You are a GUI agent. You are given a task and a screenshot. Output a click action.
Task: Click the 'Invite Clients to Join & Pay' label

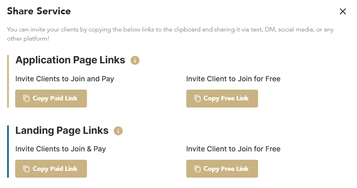(61, 149)
